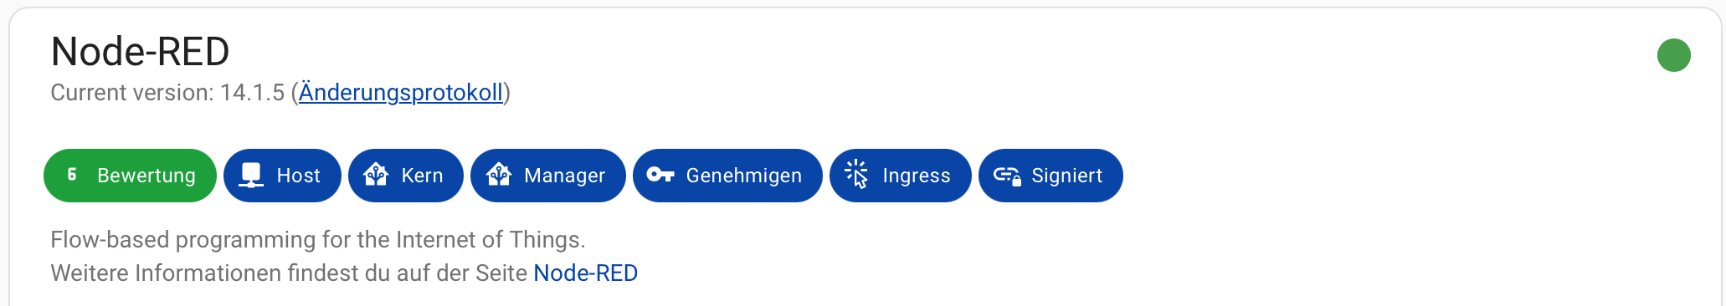The image size is (1726, 306).
Task: Click the Current version 14.1.5 text
Action: pyautogui.click(x=167, y=92)
